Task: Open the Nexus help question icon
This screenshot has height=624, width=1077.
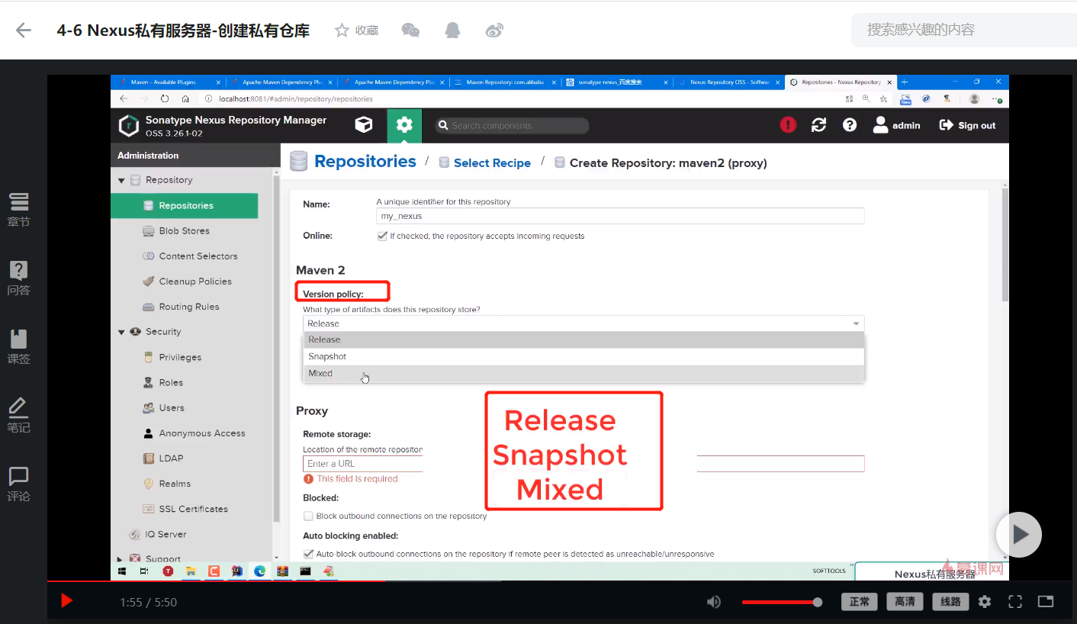Action: pos(850,125)
